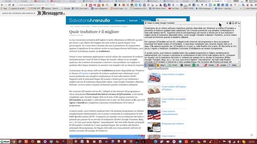257x144 pixels.
Task: Click the SalvatoreAranzulla site logo
Action: 90,20
